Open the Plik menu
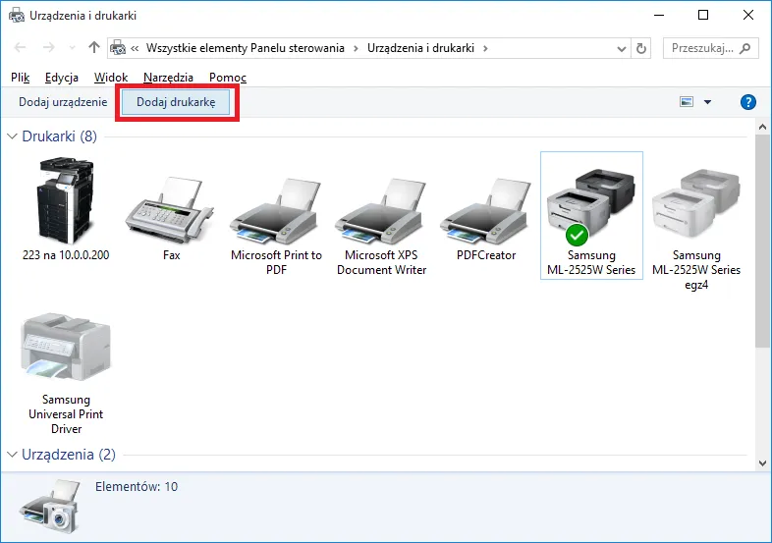The width and height of the screenshot is (772, 543). [x=21, y=78]
